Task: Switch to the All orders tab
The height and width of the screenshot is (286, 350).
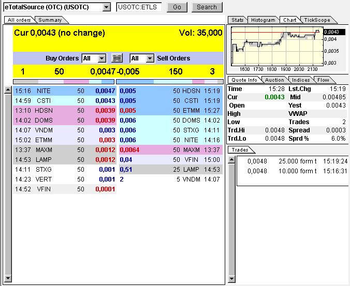Action: (x=19, y=20)
